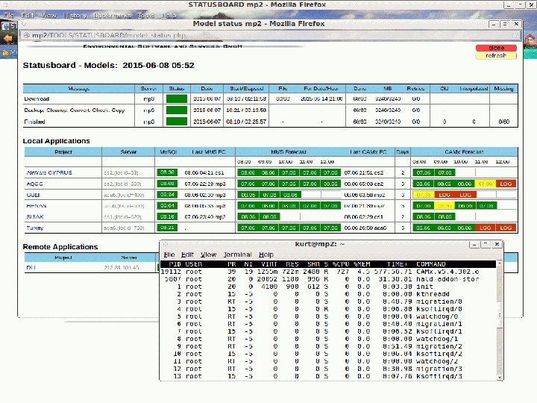Image resolution: width=537 pixels, height=403 pixels.
Task: Click the green MySQL cell in Turkey row
Action: click(x=167, y=227)
